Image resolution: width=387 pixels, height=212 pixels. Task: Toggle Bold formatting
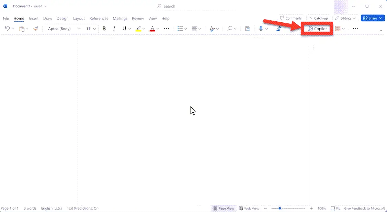(104, 29)
